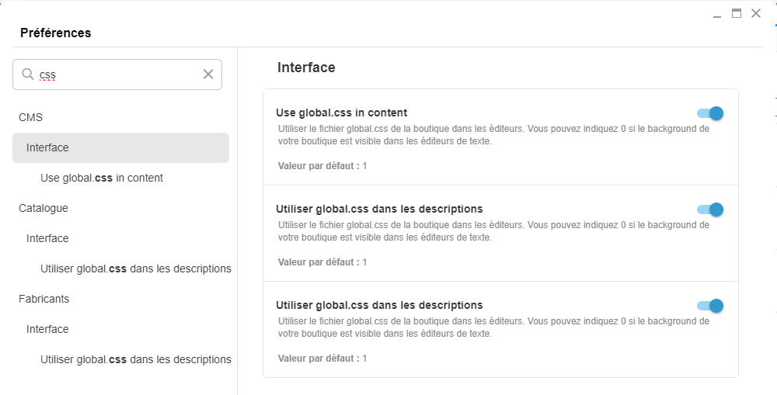Screen dimensions: 777x395
Task: Click the Interface heading in the main panel
Action: [x=306, y=68]
